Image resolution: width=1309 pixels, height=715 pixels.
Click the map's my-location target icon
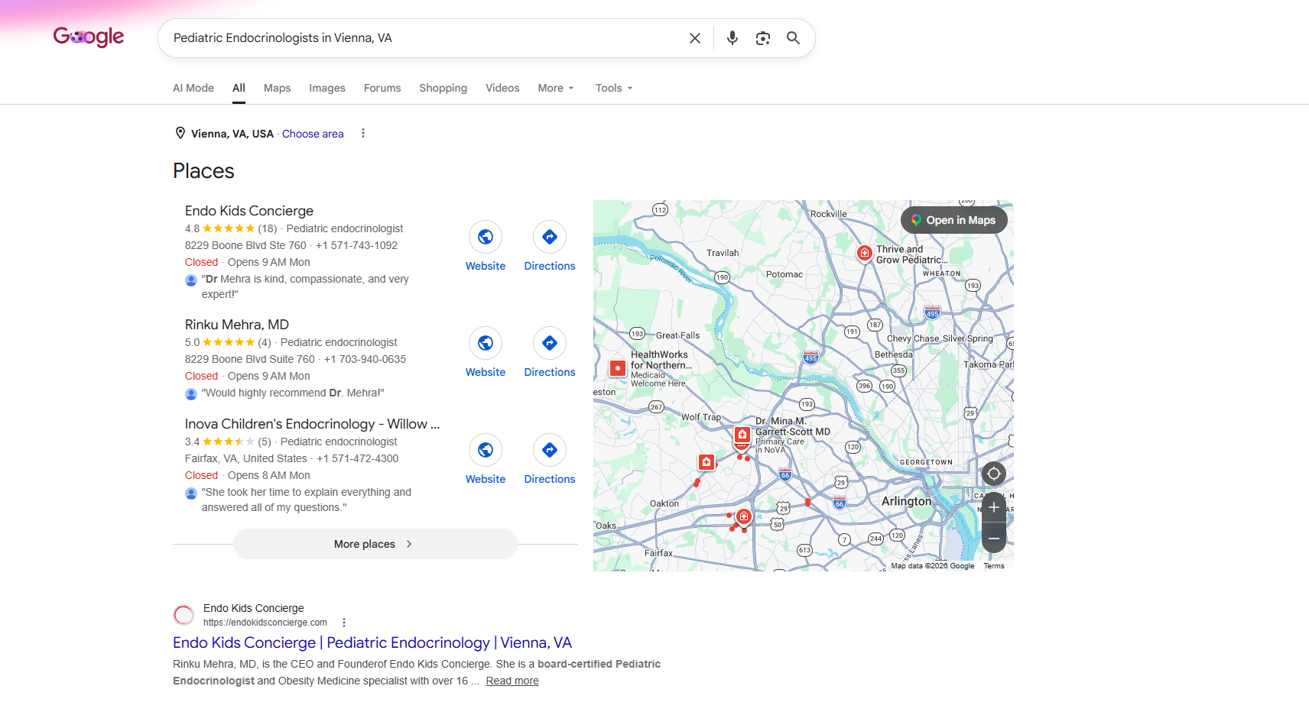pos(994,474)
